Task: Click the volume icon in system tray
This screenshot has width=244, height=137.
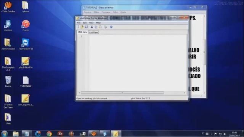Action: [225, 134]
